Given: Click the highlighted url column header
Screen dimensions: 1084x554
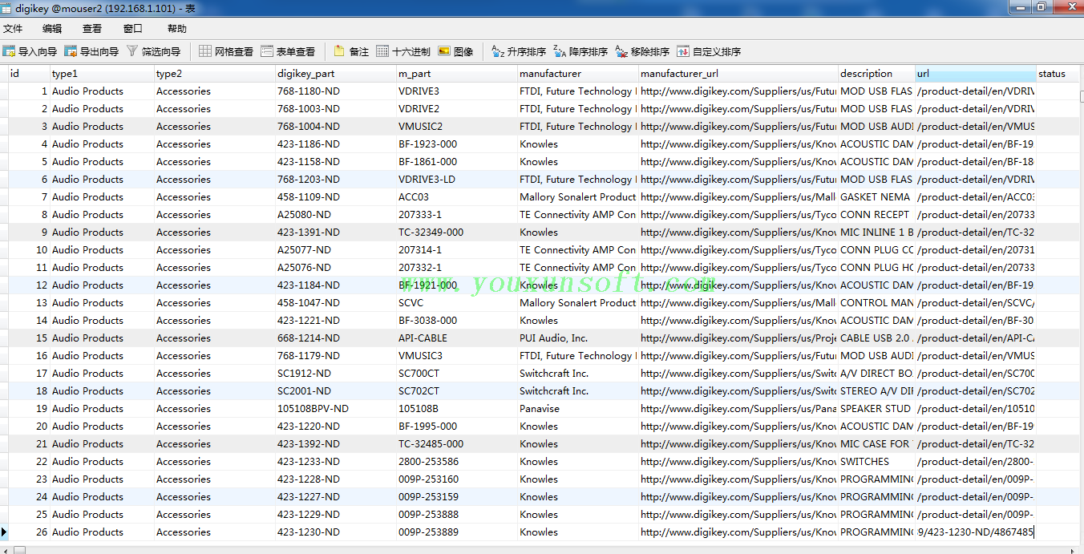Looking at the screenshot, I should pyautogui.click(x=975, y=73).
